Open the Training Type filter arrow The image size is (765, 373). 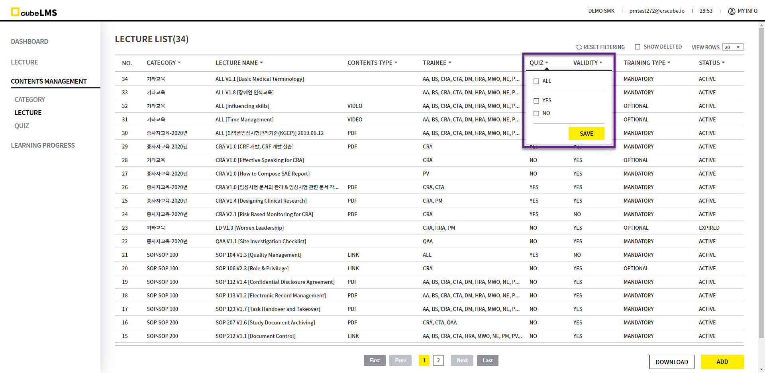click(x=669, y=63)
